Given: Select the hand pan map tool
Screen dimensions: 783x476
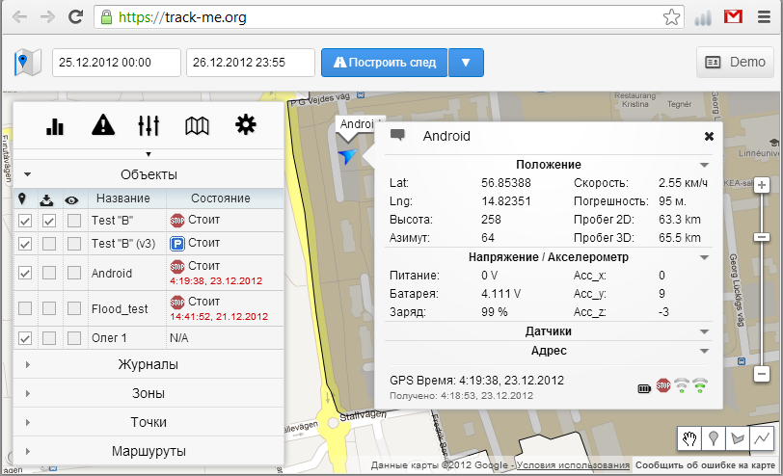Looking at the screenshot, I should pyautogui.click(x=689, y=438).
